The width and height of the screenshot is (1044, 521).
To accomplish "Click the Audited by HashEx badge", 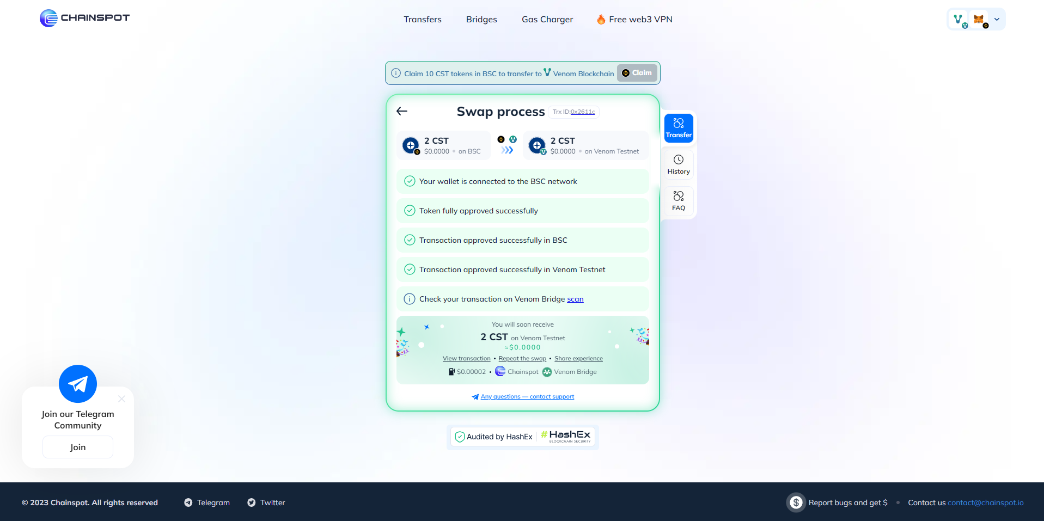I will tap(522, 437).
